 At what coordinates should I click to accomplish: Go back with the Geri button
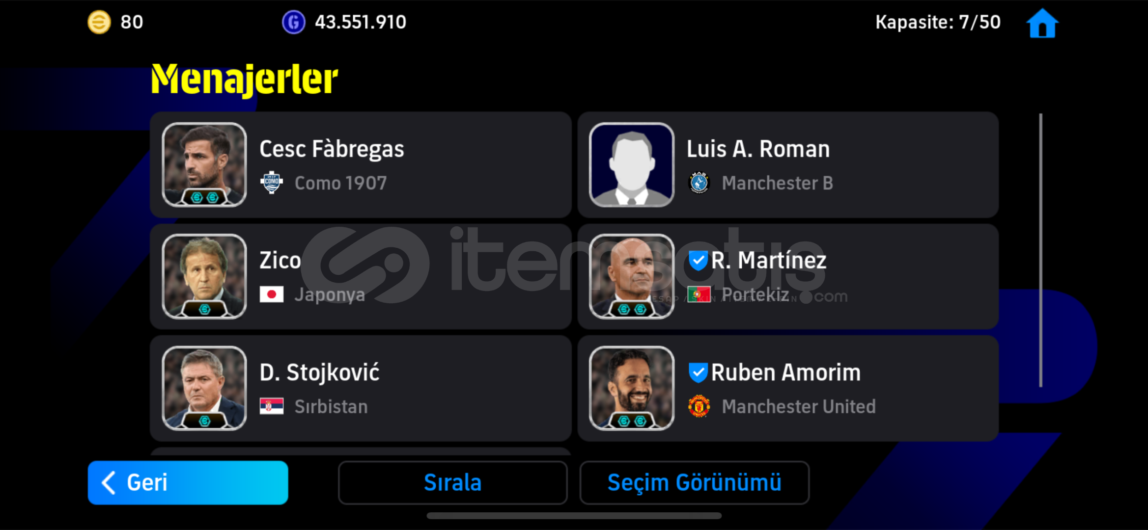[x=188, y=482]
